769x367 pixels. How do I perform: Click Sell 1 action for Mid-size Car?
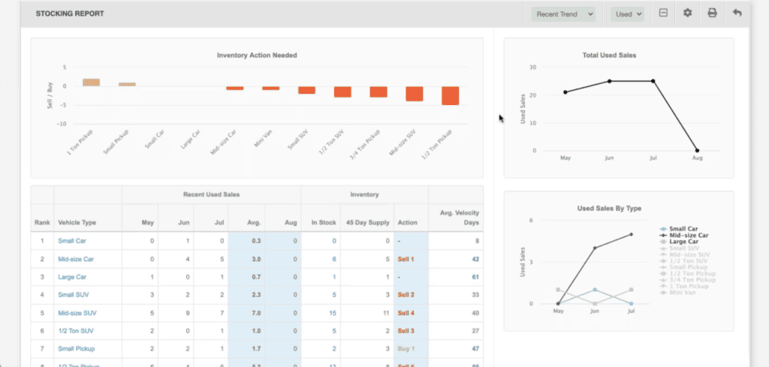[406, 259]
